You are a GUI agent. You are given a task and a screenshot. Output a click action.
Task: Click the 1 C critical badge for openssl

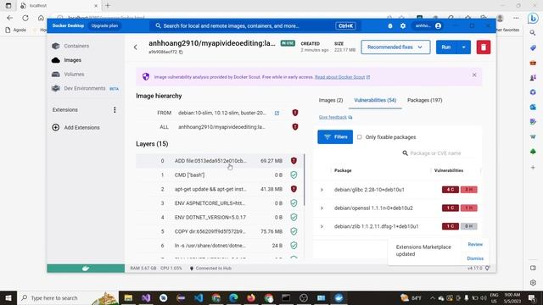[451, 208]
